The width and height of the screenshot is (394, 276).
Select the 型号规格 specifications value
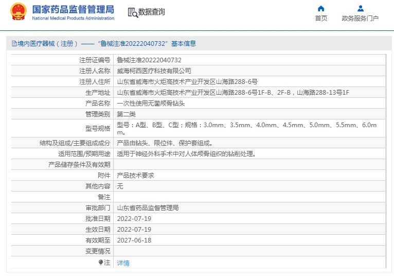click(247, 128)
